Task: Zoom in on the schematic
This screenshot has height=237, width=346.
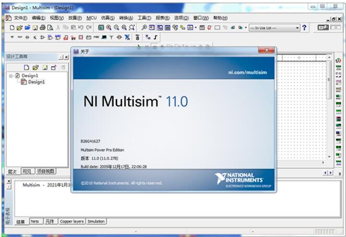Action: [109, 28]
